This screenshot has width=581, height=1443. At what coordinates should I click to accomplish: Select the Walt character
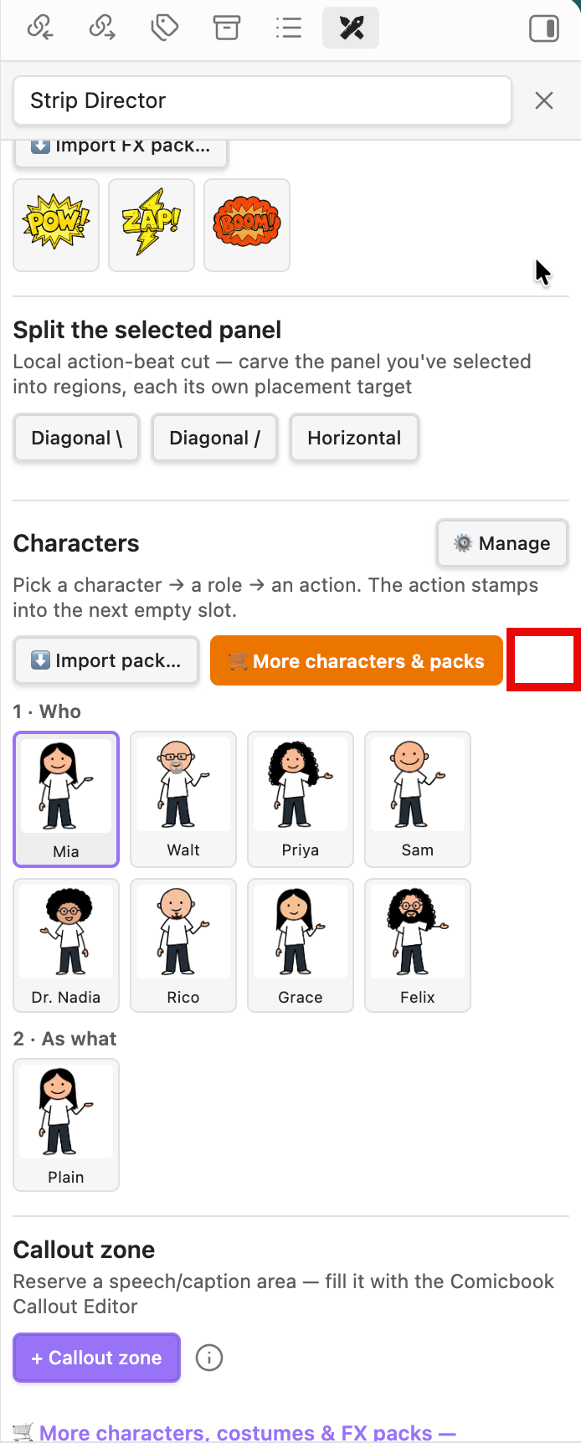coord(183,799)
